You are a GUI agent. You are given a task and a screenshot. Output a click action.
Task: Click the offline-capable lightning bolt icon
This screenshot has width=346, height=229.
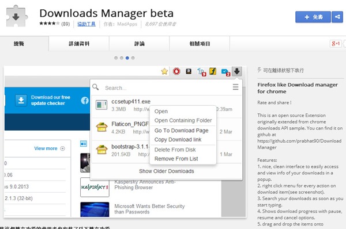(259, 70)
